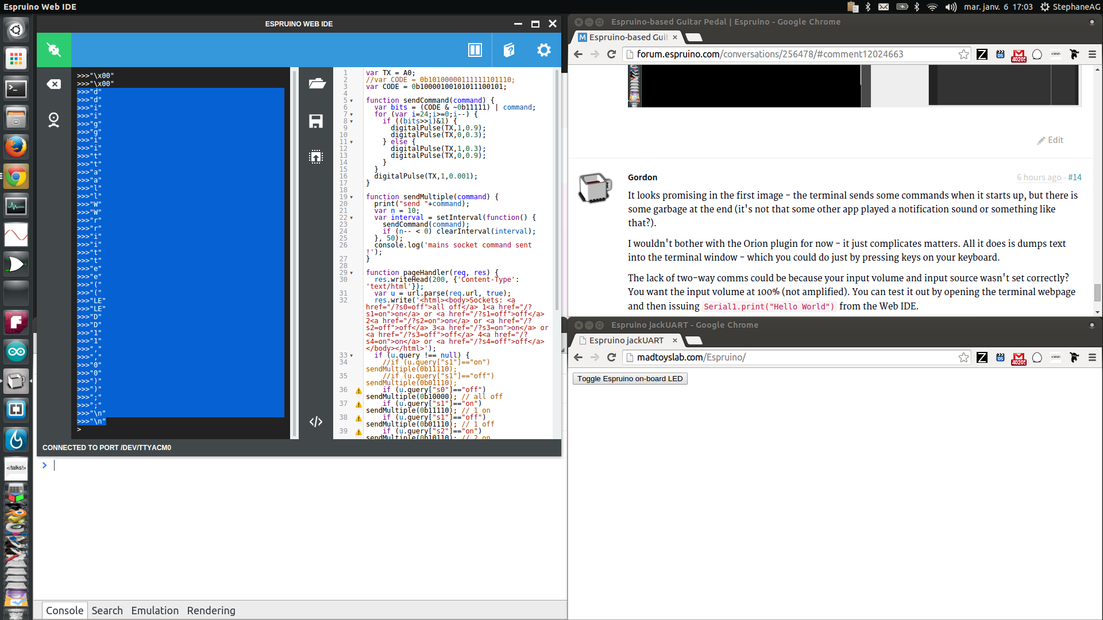Click the code editor vertical scrollbar
This screenshot has width=1103, height=620.
(557, 189)
